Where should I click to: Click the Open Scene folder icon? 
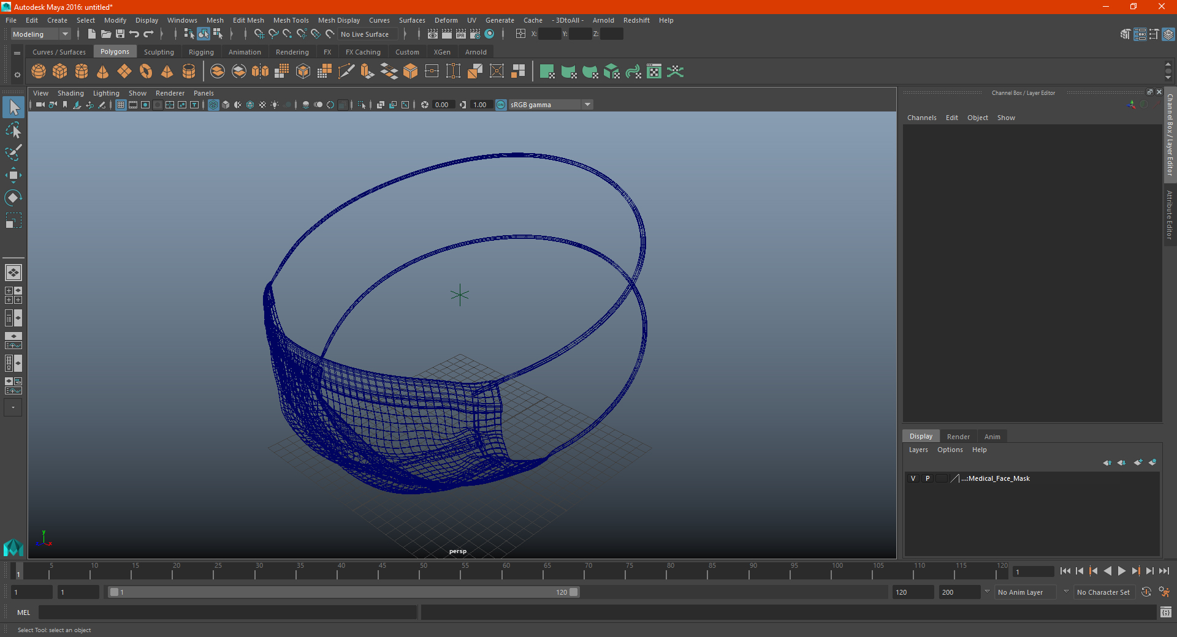coord(106,34)
